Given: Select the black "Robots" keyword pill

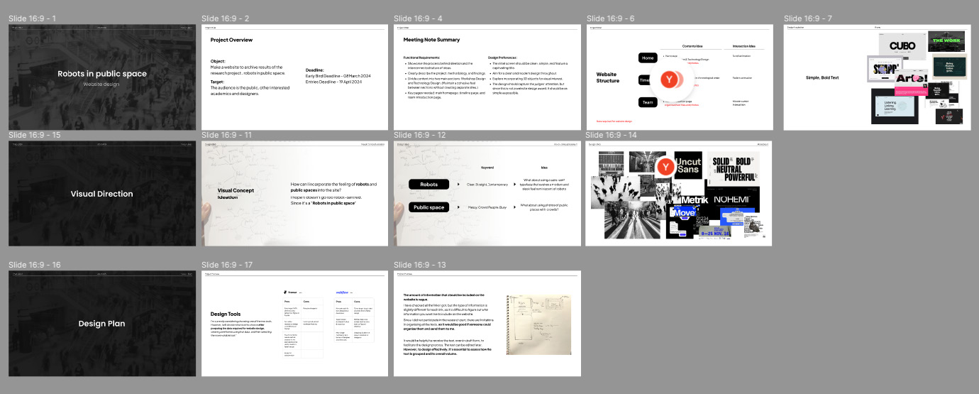Looking at the screenshot, I should pyautogui.click(x=429, y=185).
